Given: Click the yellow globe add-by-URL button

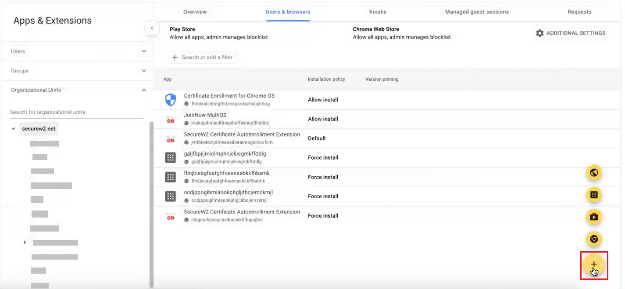Looking at the screenshot, I should 594,173.
